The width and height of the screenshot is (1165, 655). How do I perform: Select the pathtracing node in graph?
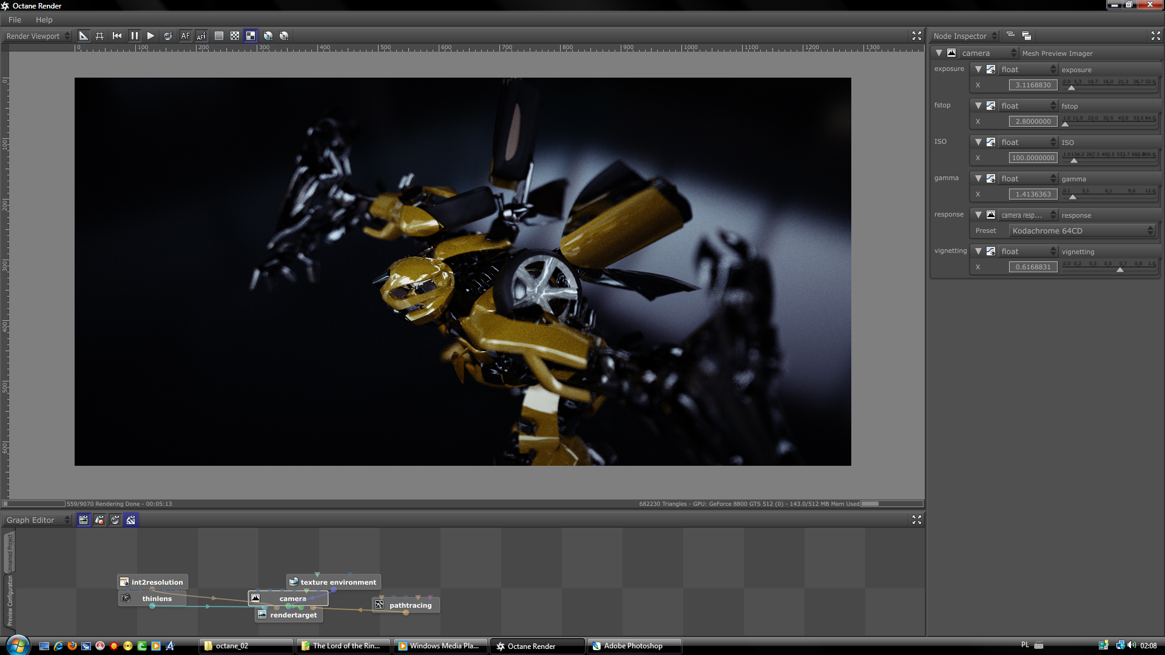[x=410, y=605]
